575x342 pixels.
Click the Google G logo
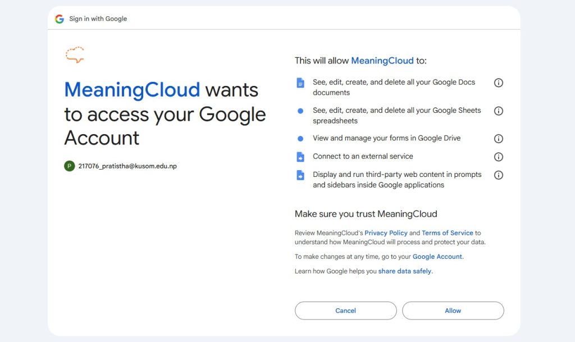pyautogui.click(x=60, y=19)
